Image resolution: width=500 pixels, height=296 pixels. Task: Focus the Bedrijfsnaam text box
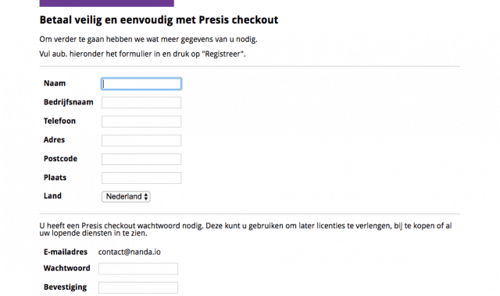(141, 102)
